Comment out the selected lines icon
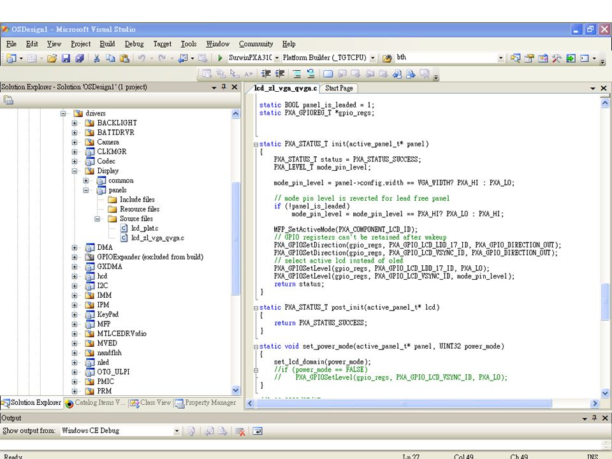612x459 pixels. click(297, 73)
